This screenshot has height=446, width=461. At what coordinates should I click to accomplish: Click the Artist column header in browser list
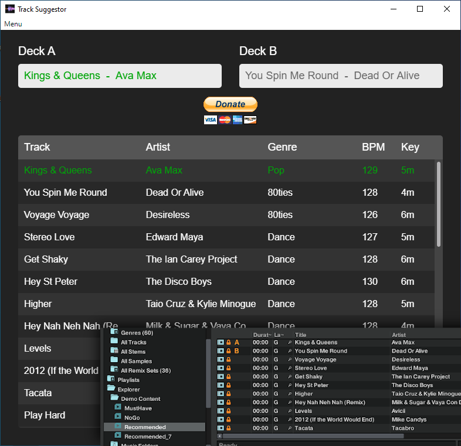(398, 335)
